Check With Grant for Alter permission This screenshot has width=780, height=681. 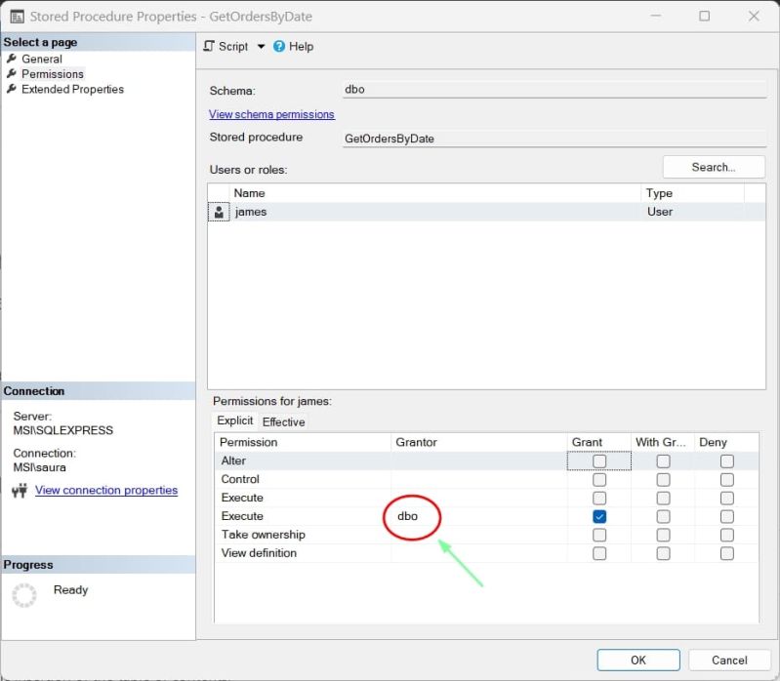pyautogui.click(x=663, y=461)
